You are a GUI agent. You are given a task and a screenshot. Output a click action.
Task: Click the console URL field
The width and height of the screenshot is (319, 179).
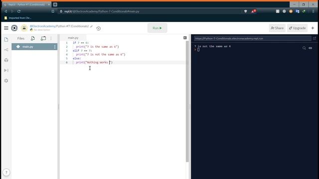[x=253, y=38]
